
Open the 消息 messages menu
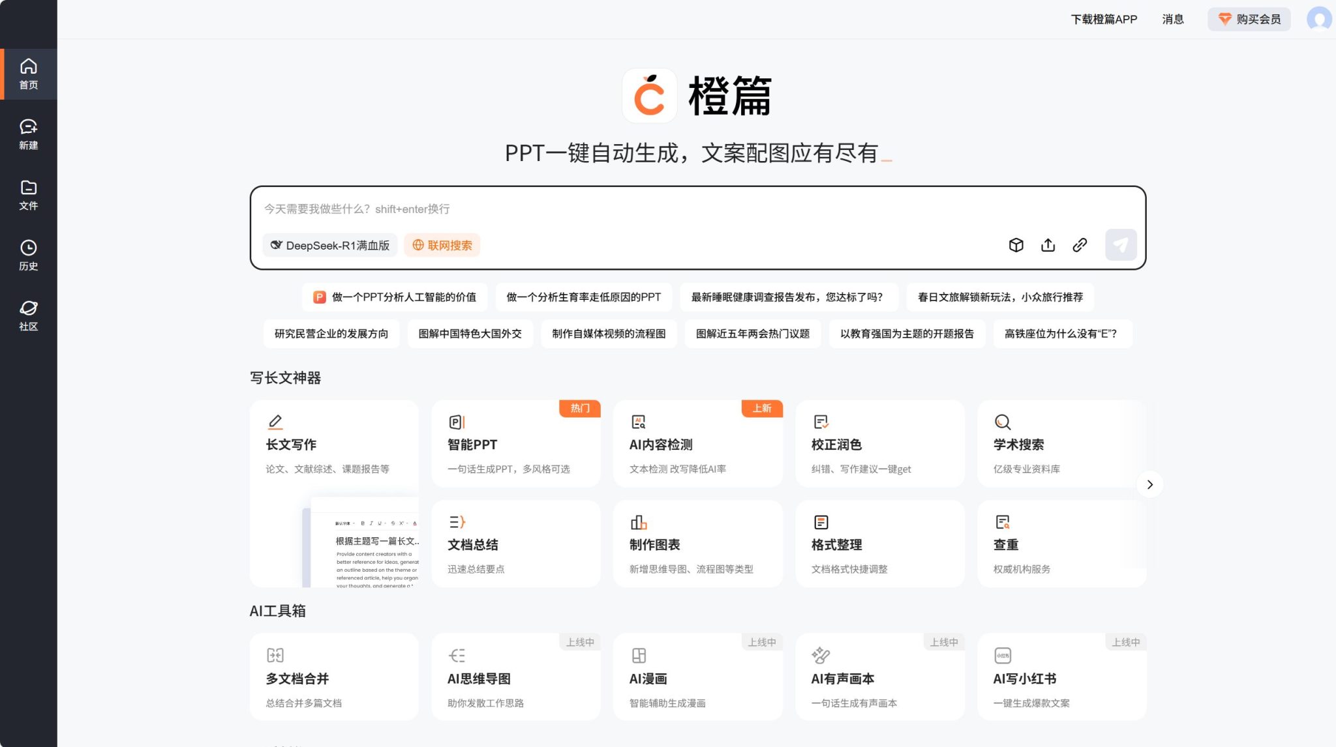coord(1172,19)
